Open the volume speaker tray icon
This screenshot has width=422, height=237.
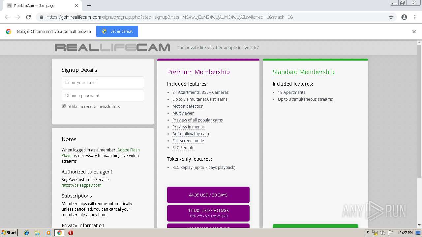(x=383, y=233)
